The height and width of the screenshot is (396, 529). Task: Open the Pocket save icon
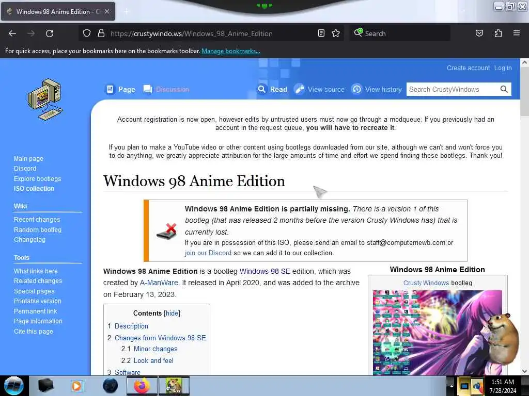pos(479,33)
